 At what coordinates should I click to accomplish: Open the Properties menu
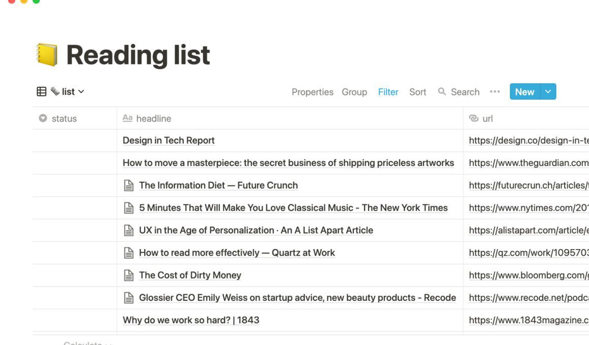click(x=313, y=92)
